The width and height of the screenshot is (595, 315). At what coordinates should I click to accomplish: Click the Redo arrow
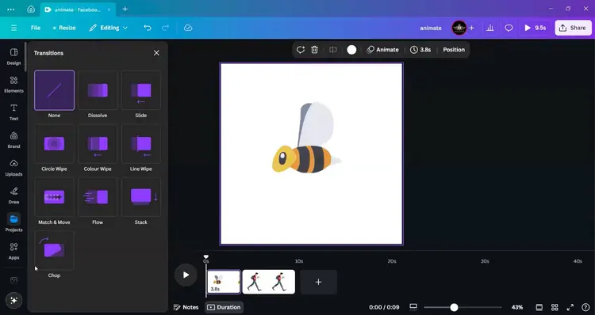pos(166,28)
